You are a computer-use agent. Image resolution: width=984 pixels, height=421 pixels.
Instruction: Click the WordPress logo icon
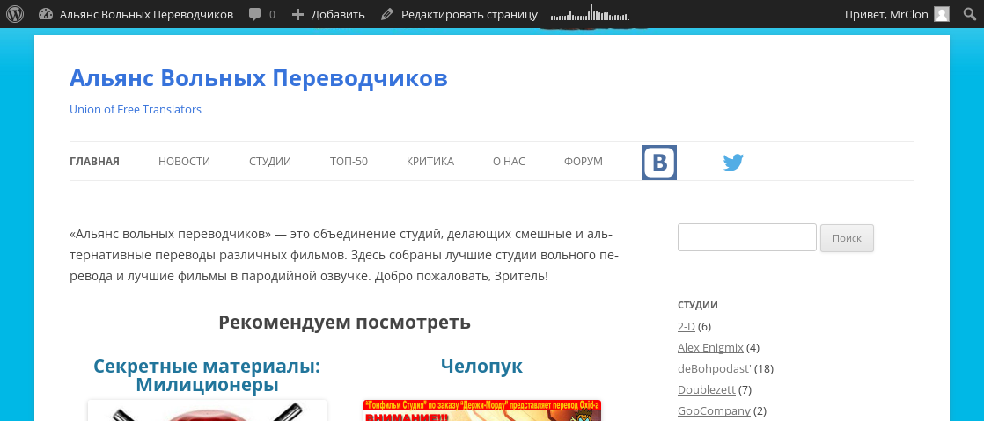[15, 14]
